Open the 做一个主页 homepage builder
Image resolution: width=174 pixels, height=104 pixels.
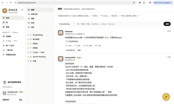click(x=13, y=46)
